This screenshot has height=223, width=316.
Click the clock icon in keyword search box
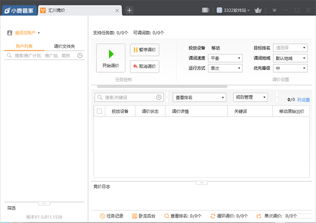159,98
